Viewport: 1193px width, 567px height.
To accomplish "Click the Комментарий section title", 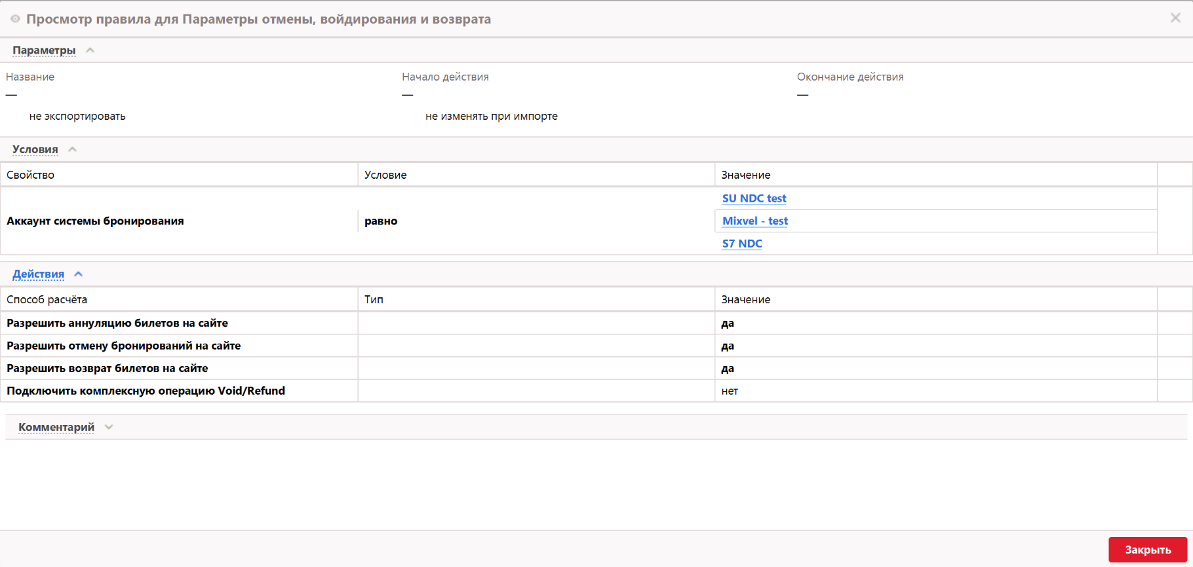I will coord(56,427).
